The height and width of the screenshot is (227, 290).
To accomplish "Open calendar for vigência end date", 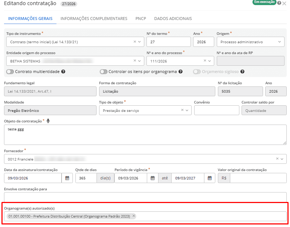I will click(209, 178).
